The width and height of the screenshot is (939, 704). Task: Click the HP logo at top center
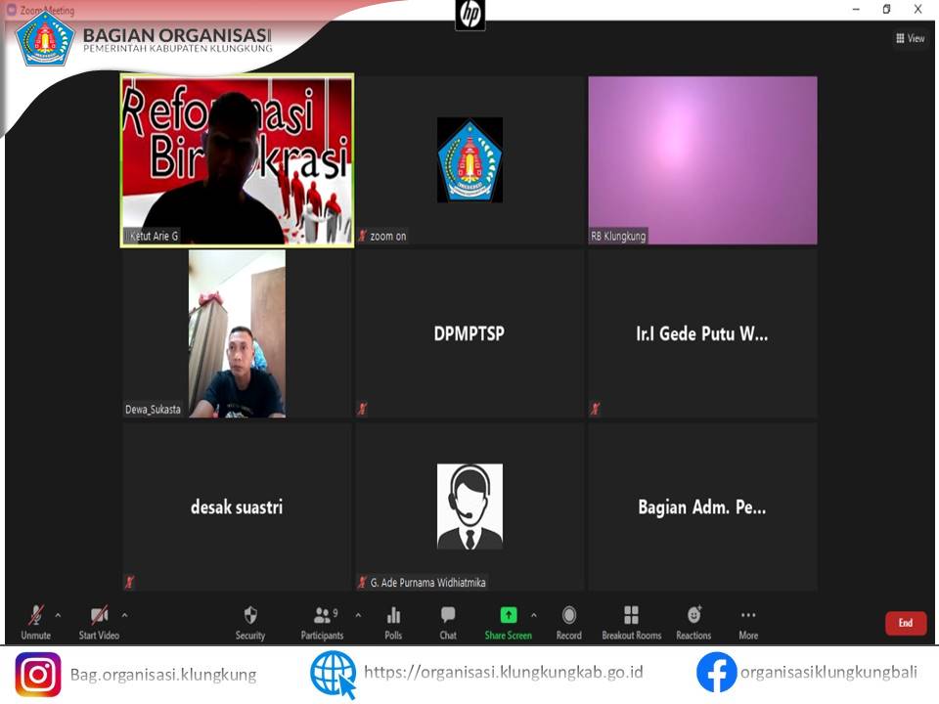(x=470, y=15)
